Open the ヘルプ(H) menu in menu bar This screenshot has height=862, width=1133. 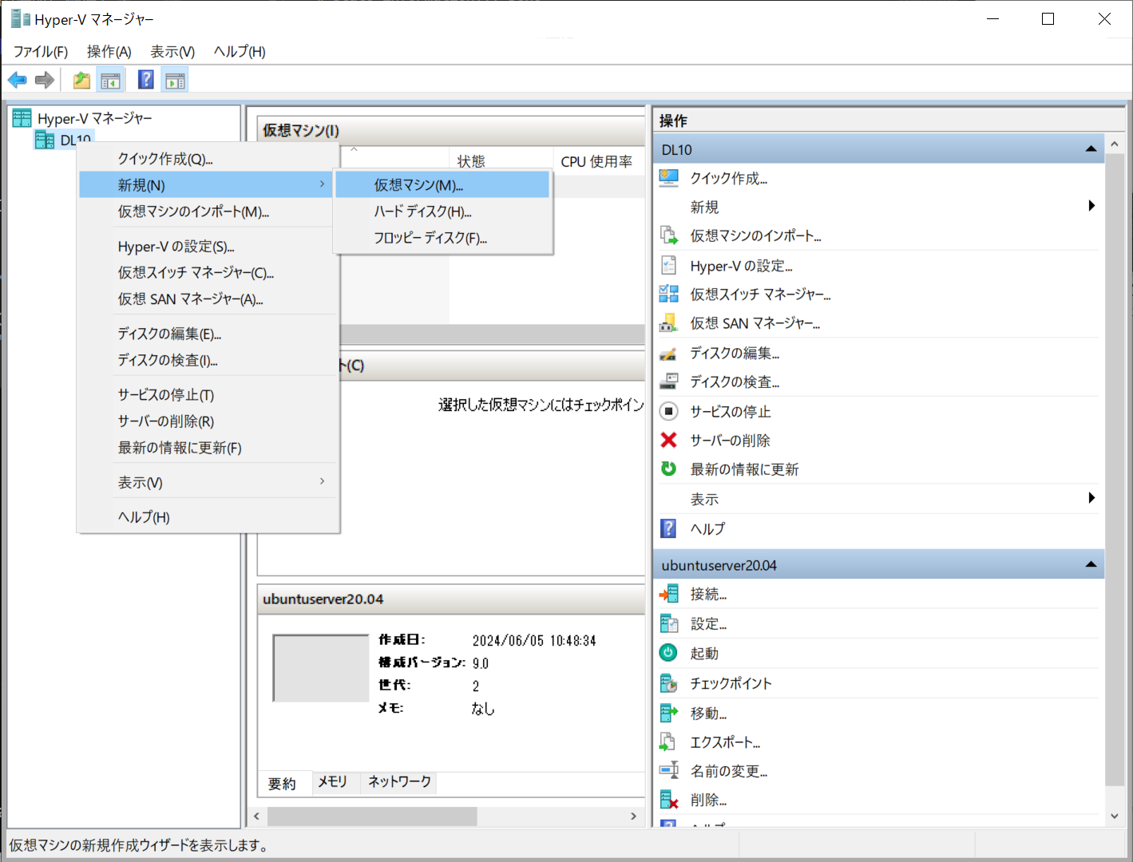click(x=240, y=51)
